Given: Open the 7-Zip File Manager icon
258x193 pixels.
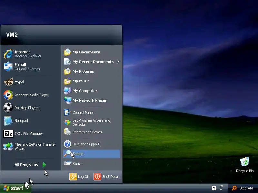Looking at the screenshot, I should pyautogui.click(x=8, y=133).
